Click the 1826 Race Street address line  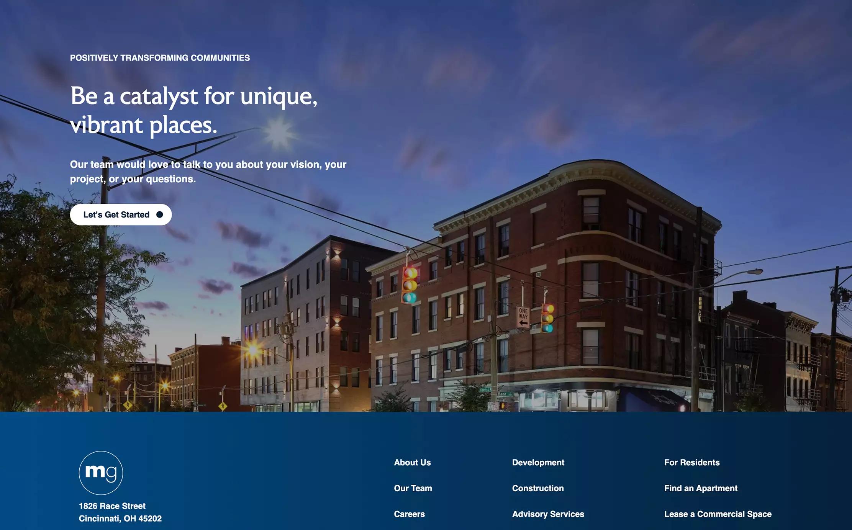[112, 506]
